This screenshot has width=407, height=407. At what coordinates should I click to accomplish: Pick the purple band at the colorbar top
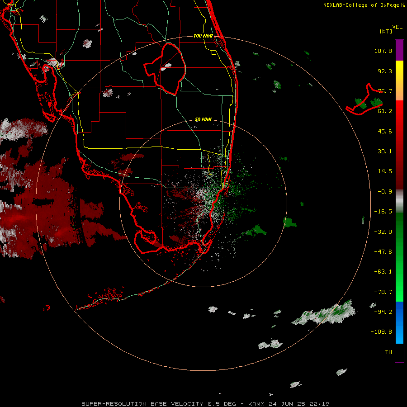click(x=399, y=50)
